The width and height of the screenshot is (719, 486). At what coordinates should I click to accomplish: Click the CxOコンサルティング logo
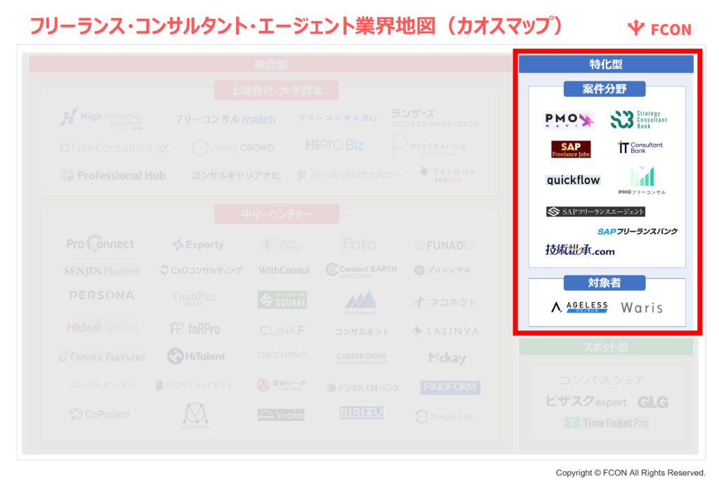pos(201,270)
